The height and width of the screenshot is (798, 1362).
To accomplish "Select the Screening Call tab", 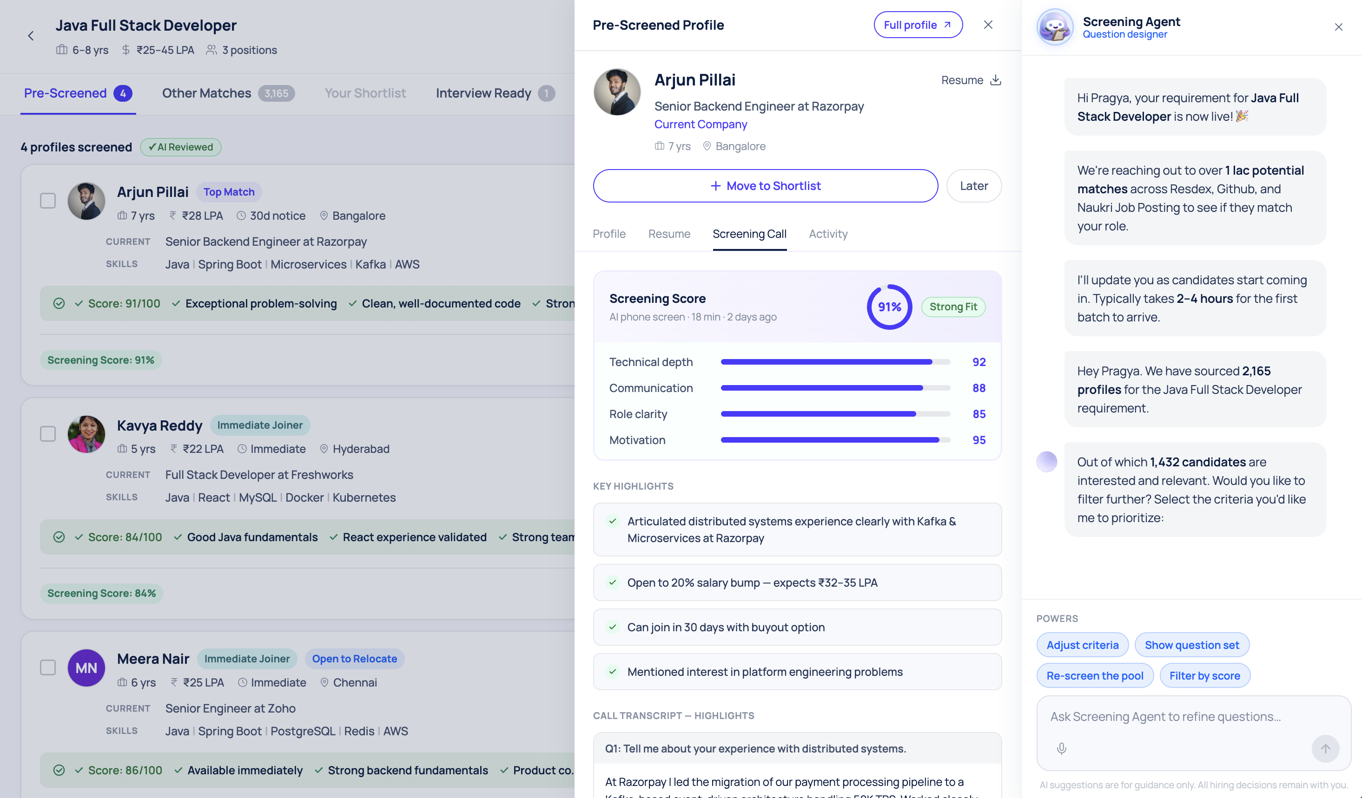I will tap(749, 234).
